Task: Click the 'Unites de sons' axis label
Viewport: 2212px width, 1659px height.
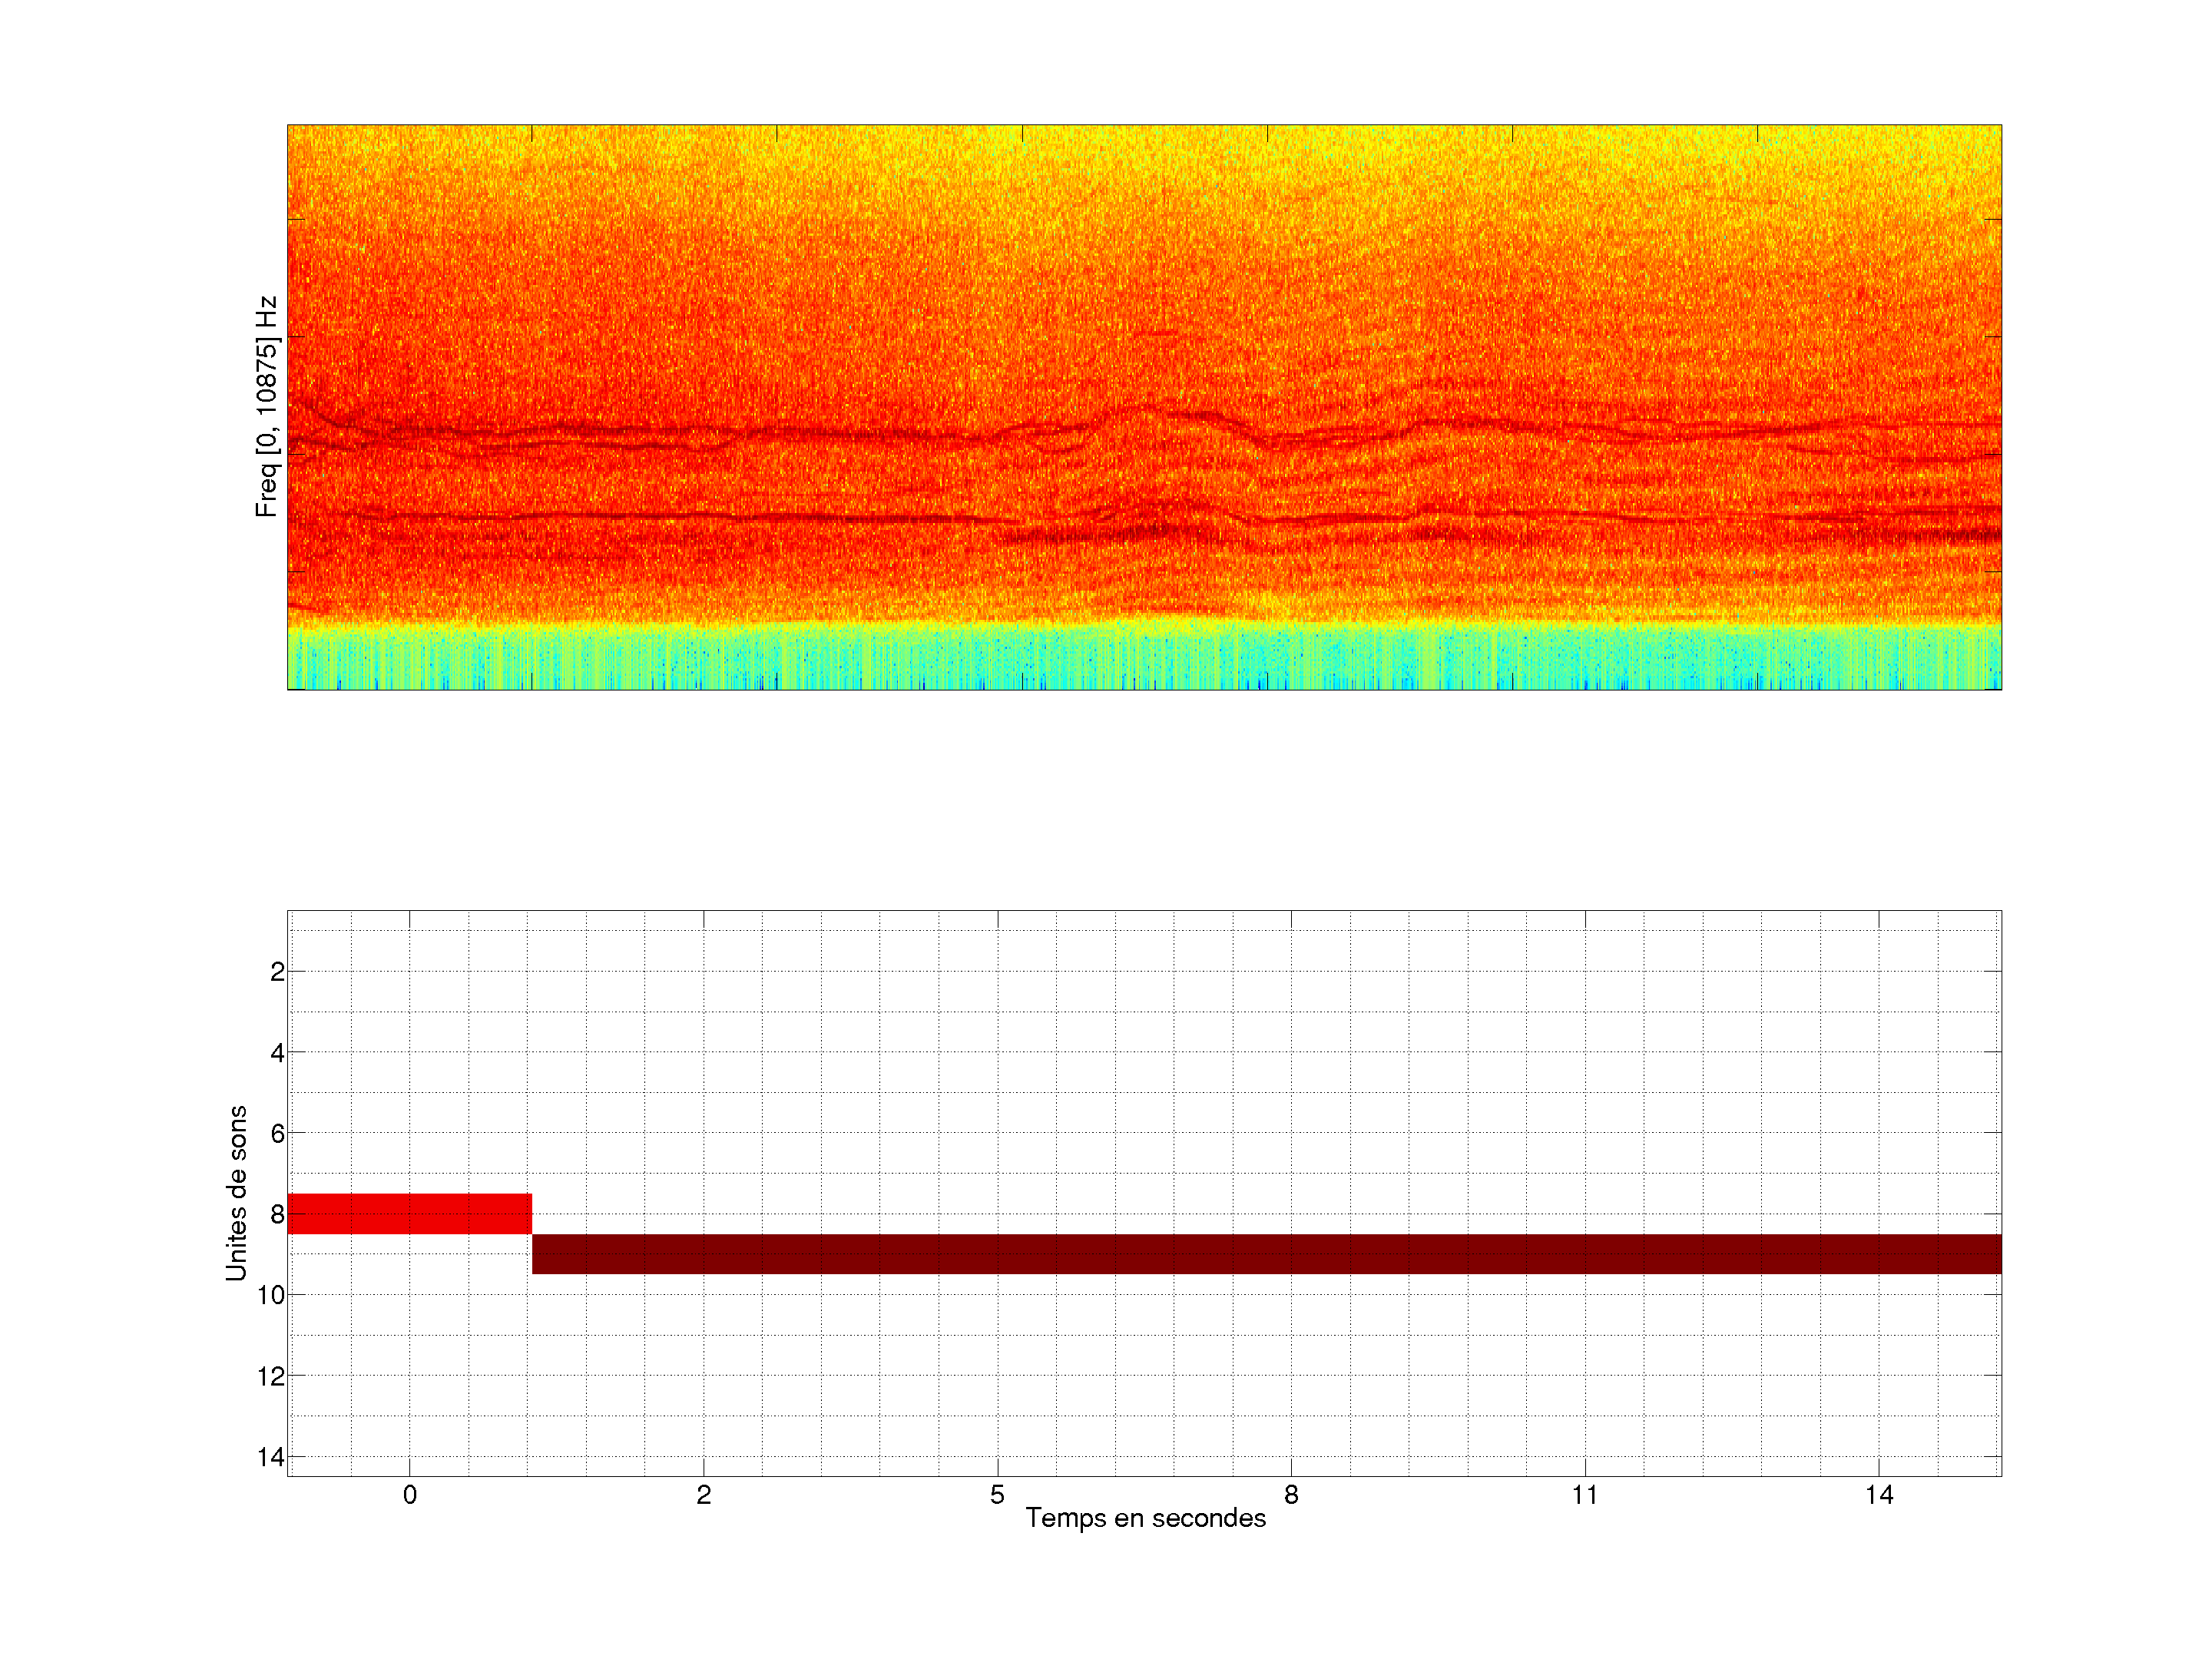Action: point(236,1193)
